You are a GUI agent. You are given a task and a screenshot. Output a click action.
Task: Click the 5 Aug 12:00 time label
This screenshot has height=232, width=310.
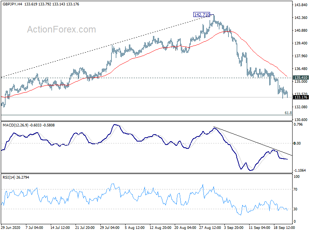pyautogui.click(x=135, y=227)
